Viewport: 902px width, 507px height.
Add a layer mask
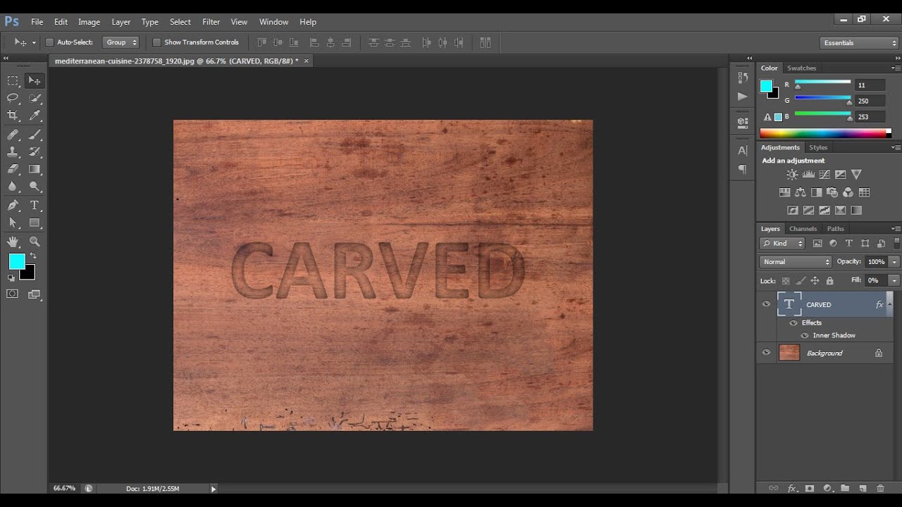tap(810, 488)
